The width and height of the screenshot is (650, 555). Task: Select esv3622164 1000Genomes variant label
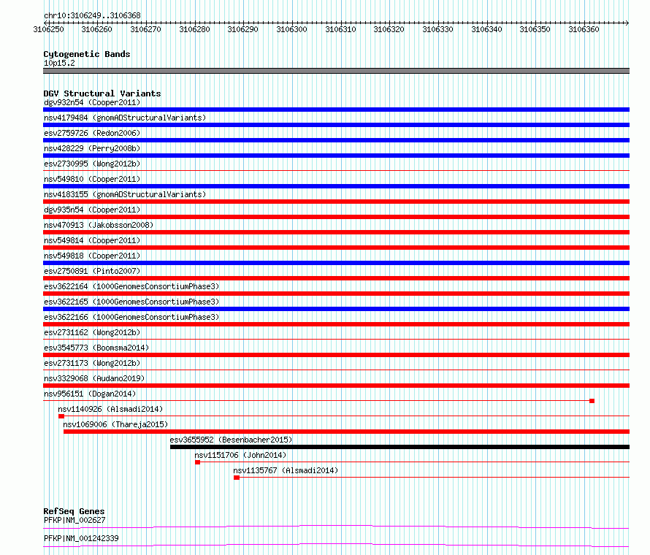coord(131,286)
